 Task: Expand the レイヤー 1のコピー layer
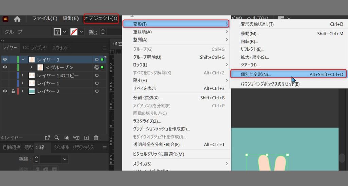(23, 75)
